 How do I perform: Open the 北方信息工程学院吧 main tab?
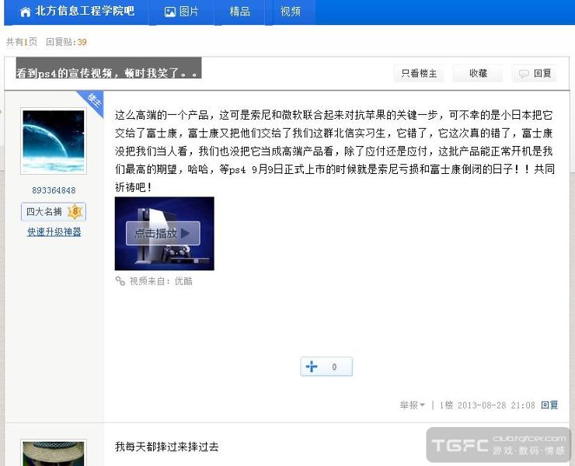point(84,12)
